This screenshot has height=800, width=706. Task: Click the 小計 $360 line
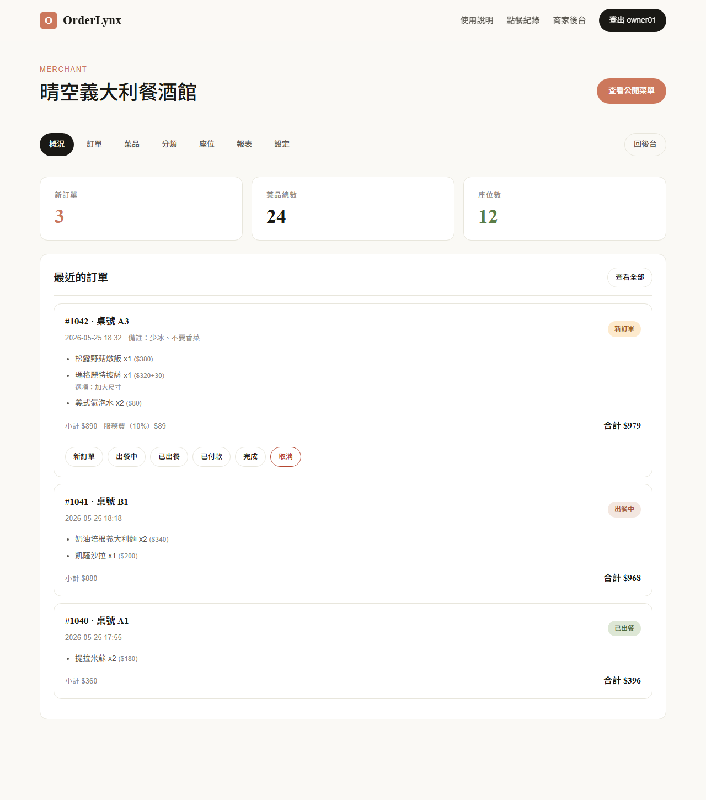[x=81, y=681]
